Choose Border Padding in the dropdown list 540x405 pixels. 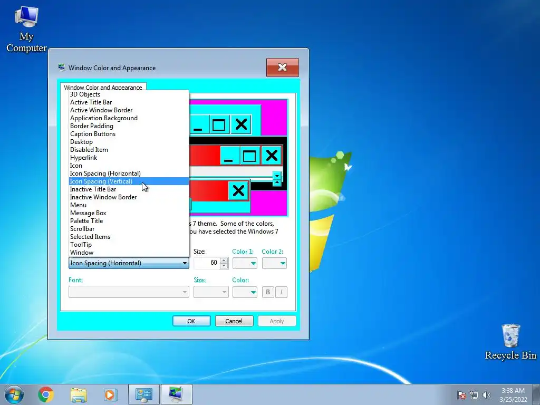point(129,126)
